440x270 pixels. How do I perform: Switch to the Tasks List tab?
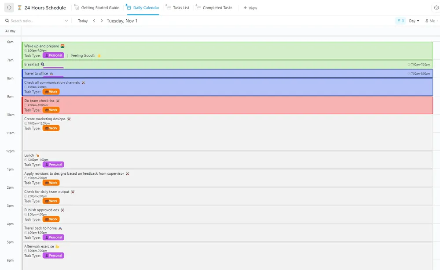[177, 7]
